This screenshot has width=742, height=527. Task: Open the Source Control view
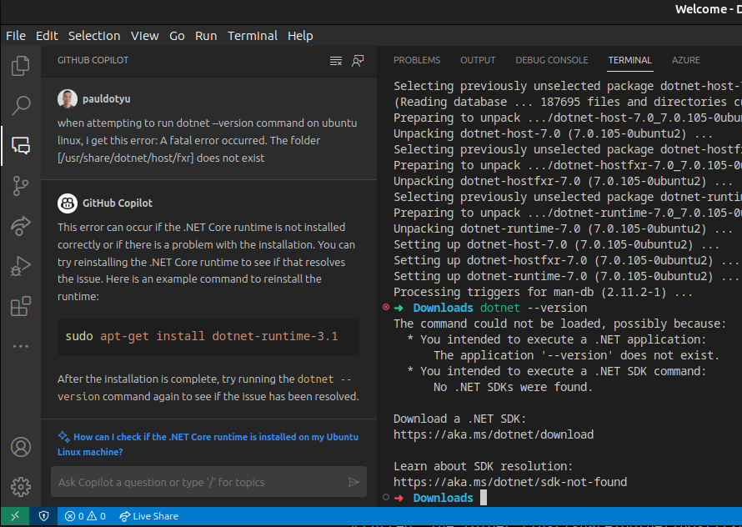(20, 186)
